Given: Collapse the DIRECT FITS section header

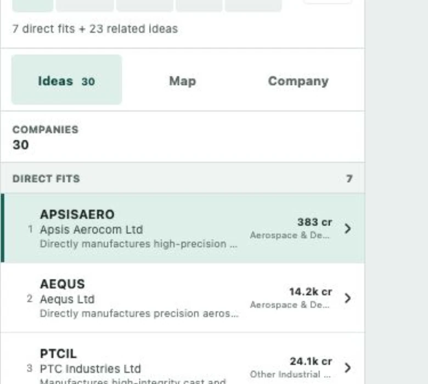Looking at the screenshot, I should pos(182,178).
